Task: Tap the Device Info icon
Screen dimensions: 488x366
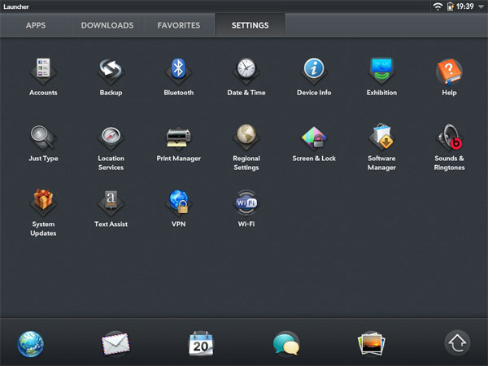Action: coord(314,71)
